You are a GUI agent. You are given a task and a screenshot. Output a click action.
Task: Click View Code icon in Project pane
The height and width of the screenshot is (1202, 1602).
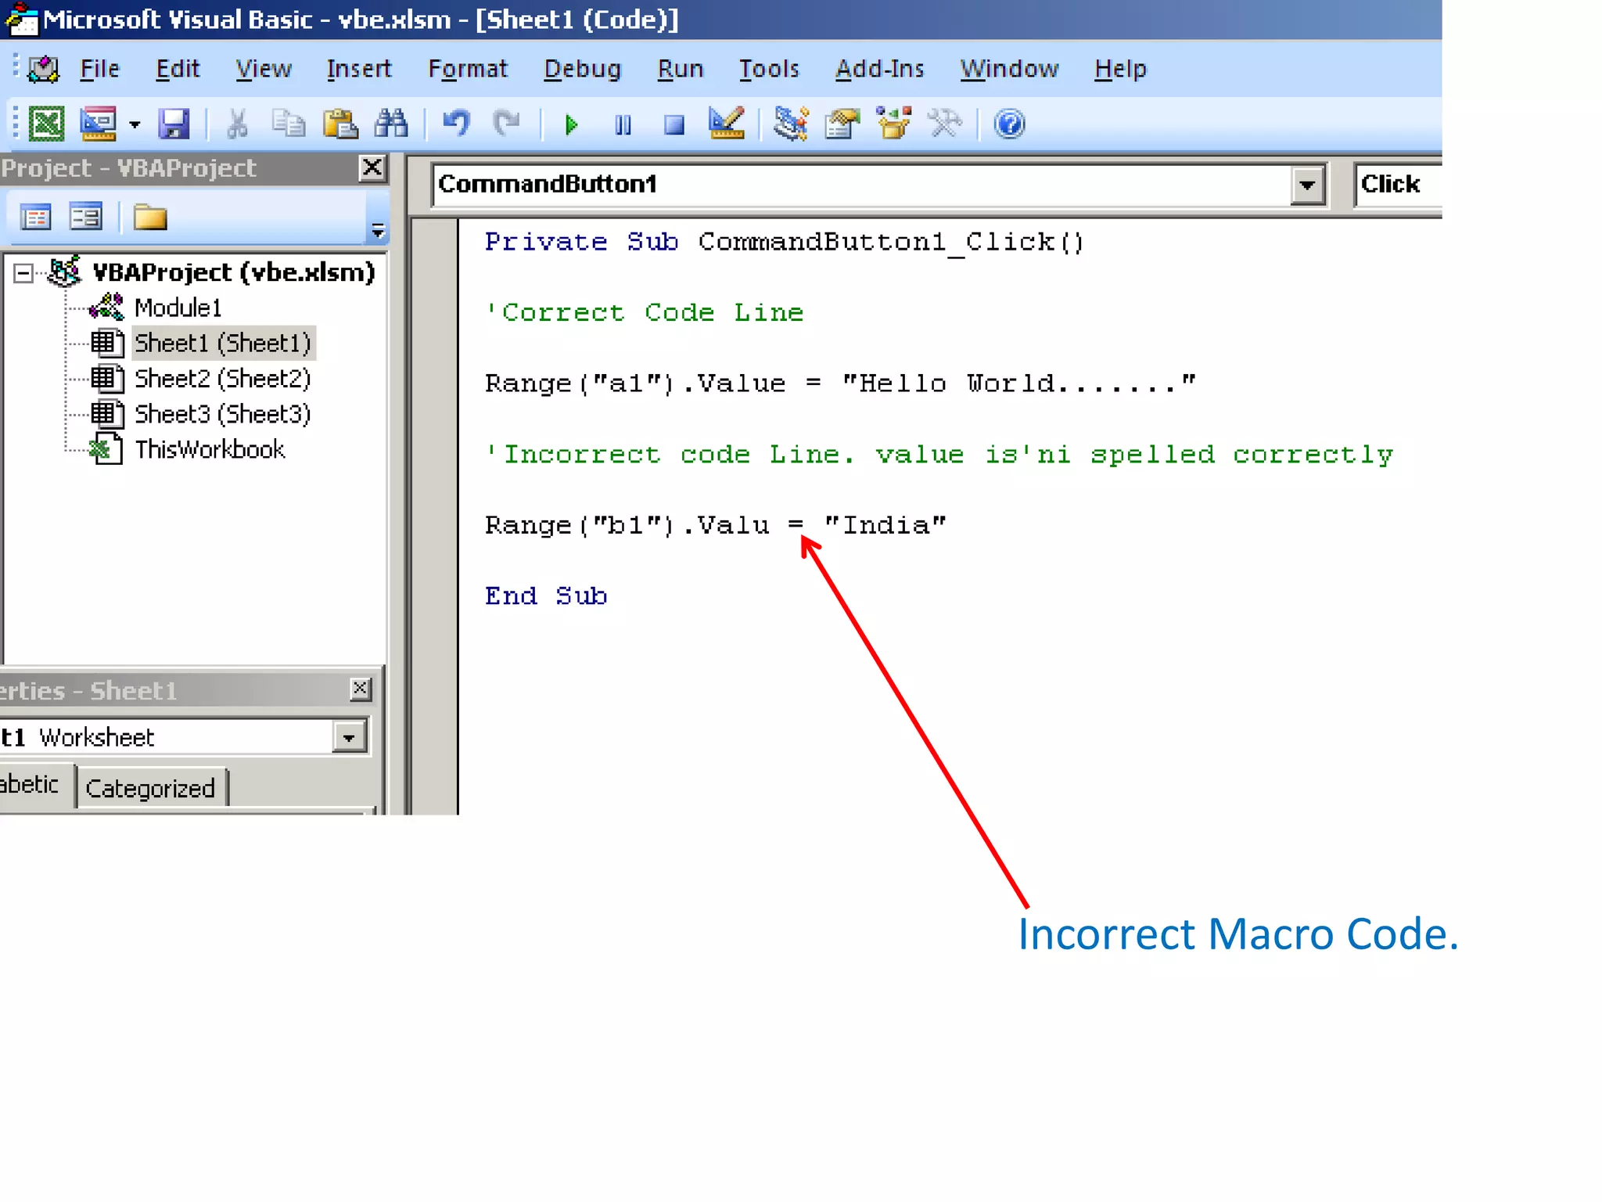pyautogui.click(x=35, y=217)
